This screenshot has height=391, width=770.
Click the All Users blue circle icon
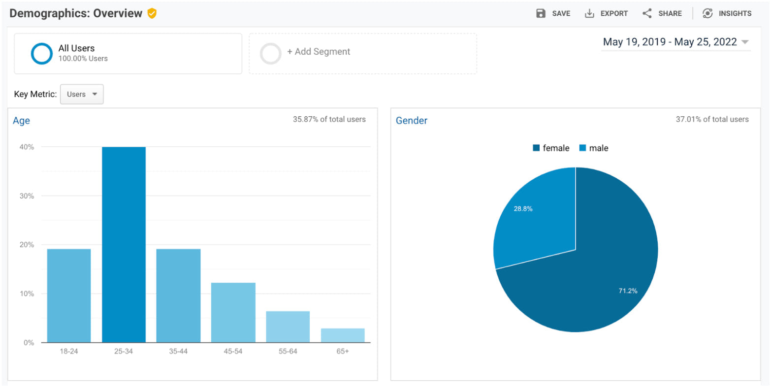pyautogui.click(x=41, y=54)
